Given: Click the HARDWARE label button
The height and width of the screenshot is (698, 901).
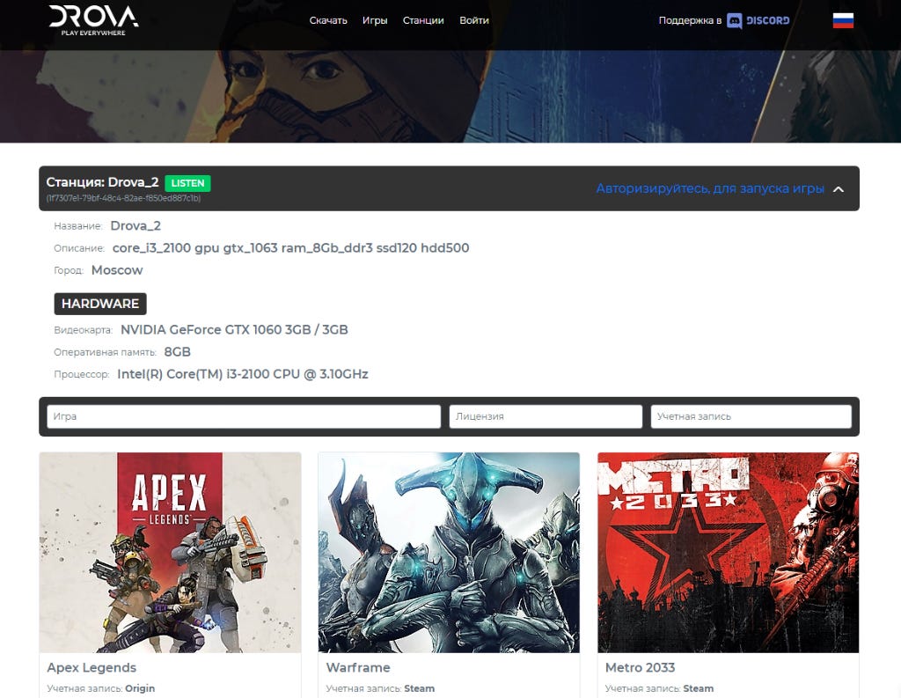Looking at the screenshot, I should pos(100,304).
